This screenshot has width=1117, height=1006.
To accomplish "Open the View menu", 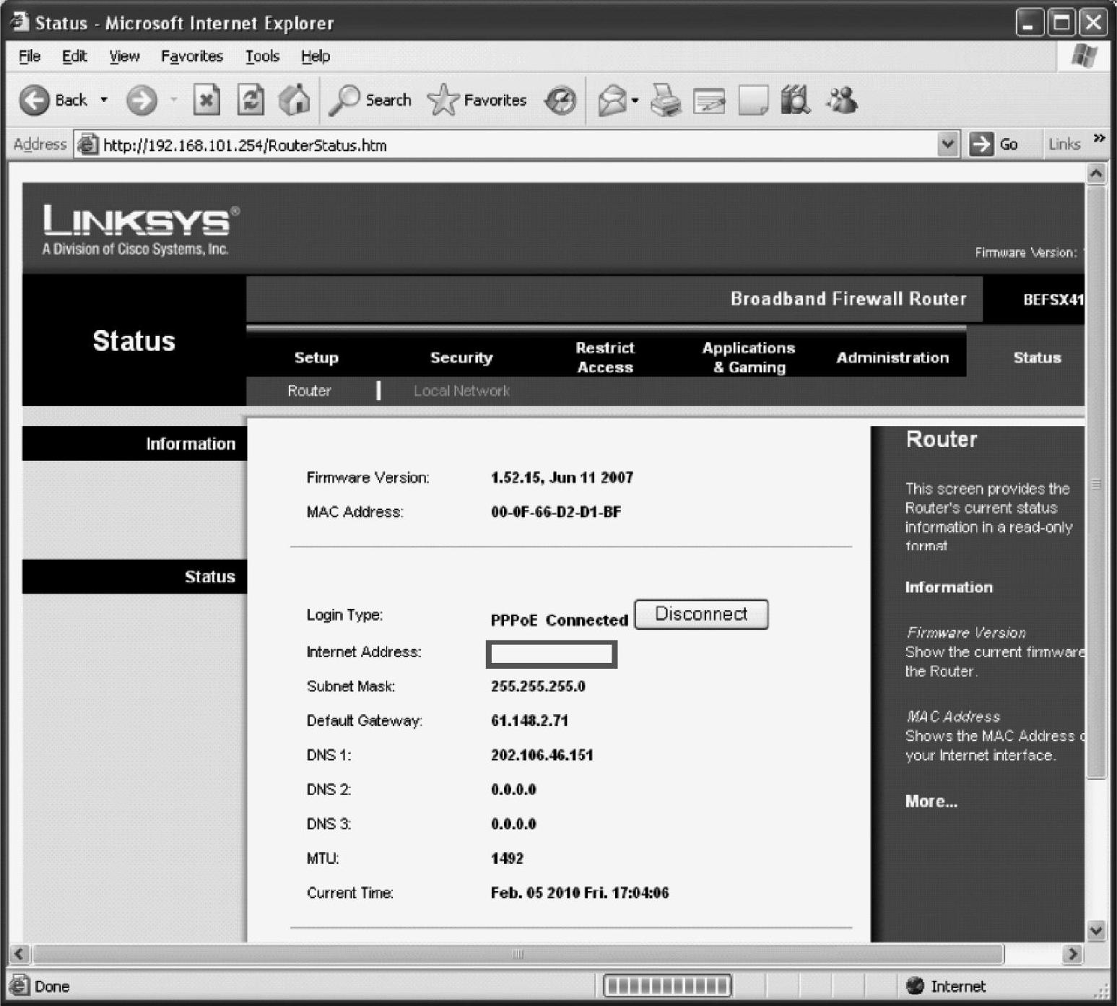I will point(124,56).
